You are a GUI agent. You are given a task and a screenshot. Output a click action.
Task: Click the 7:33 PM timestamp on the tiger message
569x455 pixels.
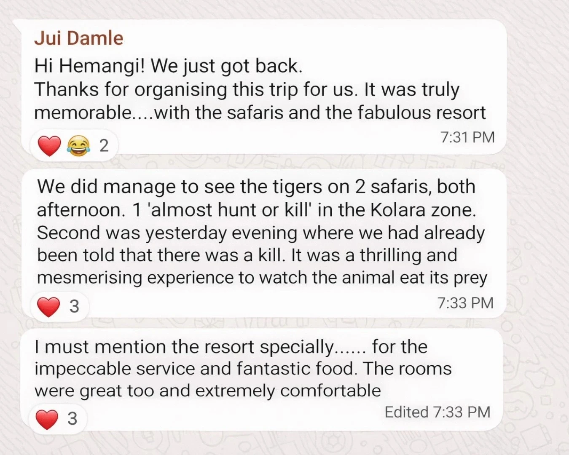[x=465, y=303]
